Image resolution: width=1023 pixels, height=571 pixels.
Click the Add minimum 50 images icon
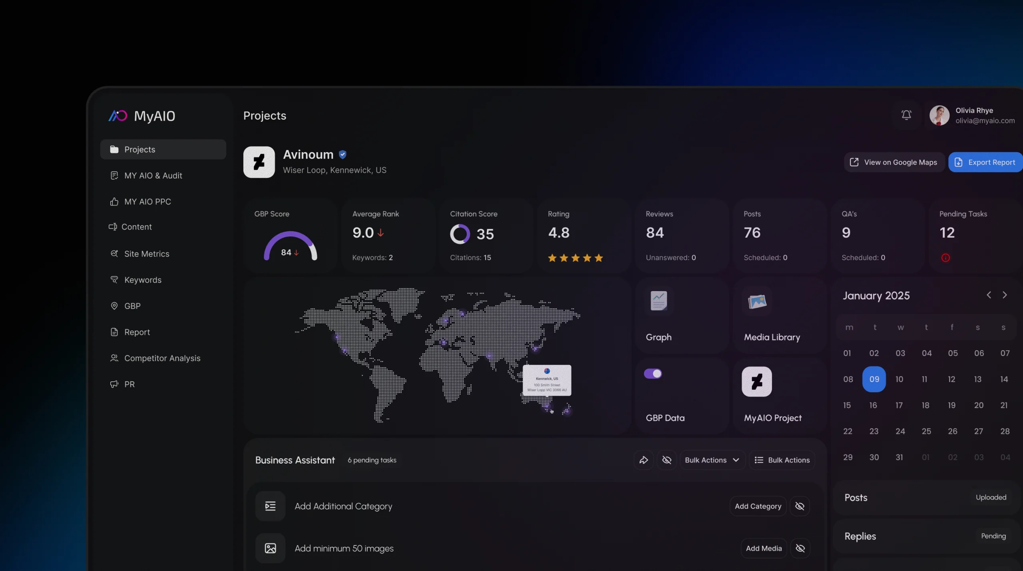270,548
